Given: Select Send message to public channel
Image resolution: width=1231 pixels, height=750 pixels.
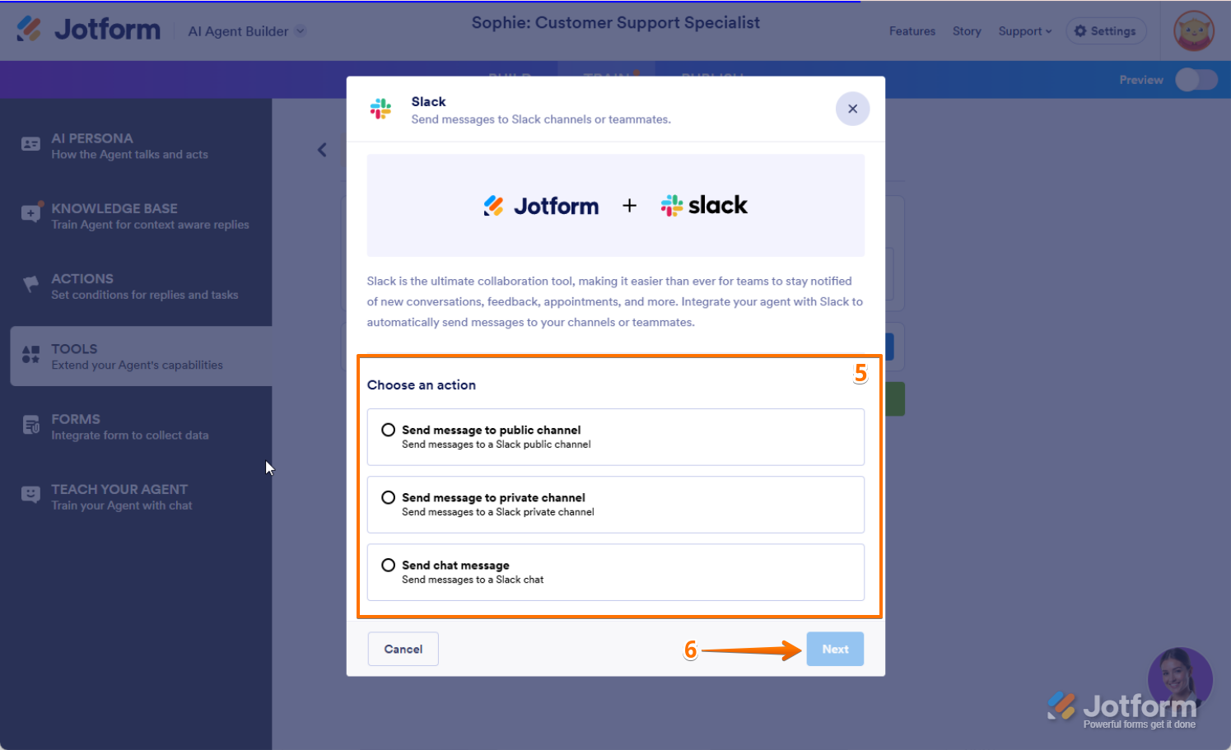Looking at the screenshot, I should pyautogui.click(x=616, y=437).
